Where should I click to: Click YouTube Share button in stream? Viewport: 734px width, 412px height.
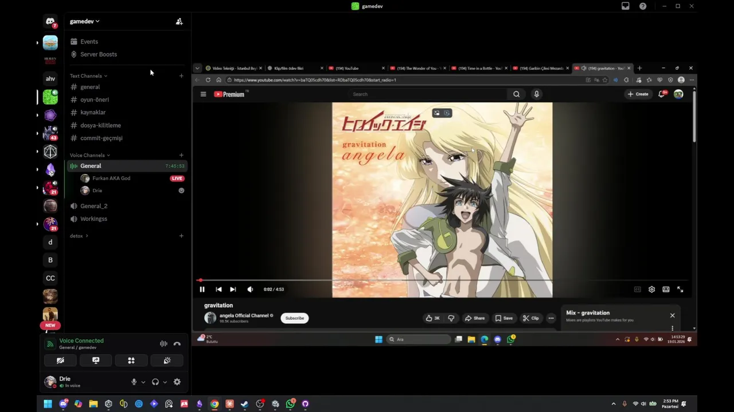coord(475,318)
